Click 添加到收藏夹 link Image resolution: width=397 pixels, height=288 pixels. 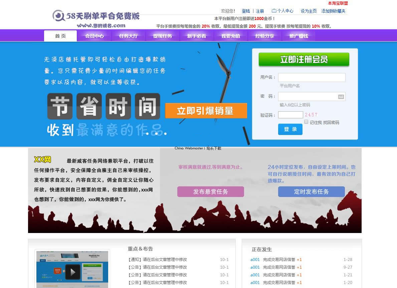(x=333, y=11)
